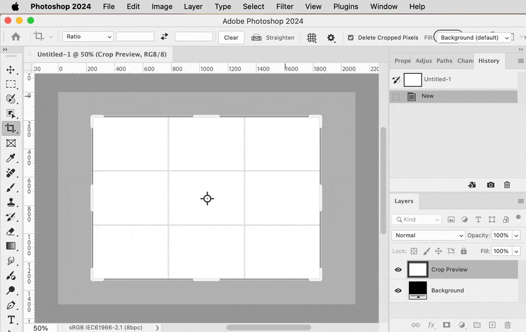
Task: Select the Crop tool in the left toolbar
Action: [x=11, y=129]
